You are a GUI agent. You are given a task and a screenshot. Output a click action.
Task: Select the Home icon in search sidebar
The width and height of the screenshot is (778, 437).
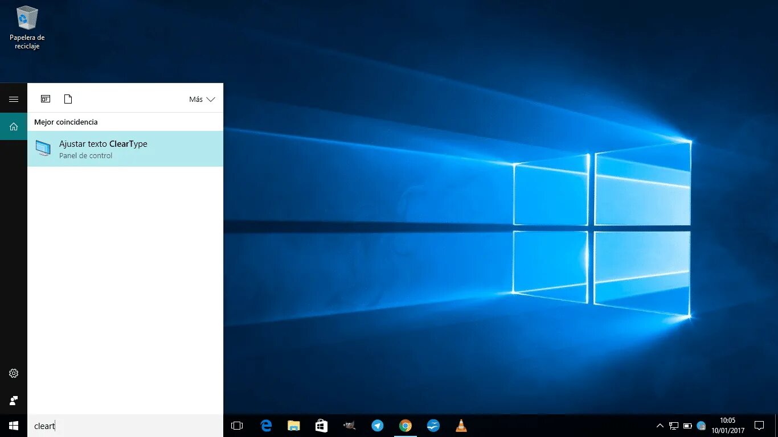(14, 126)
